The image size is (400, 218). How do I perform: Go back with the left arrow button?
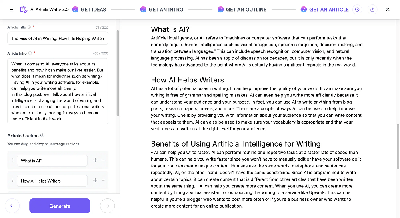coord(12,206)
